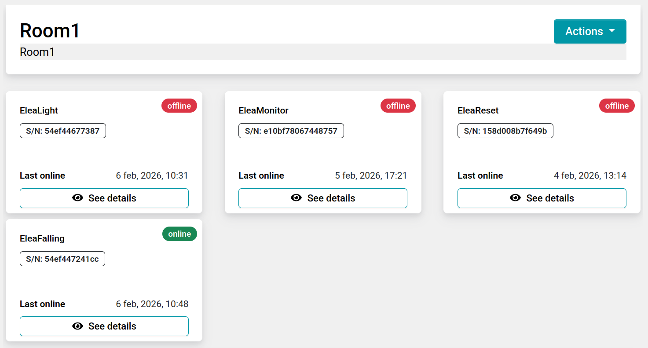See details for the EleaReset device
The width and height of the screenshot is (648, 348).
[x=542, y=198]
